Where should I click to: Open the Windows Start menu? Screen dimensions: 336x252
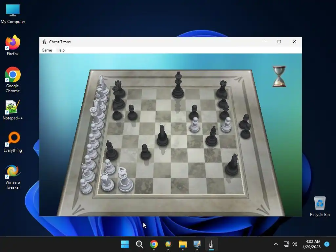coord(125,244)
